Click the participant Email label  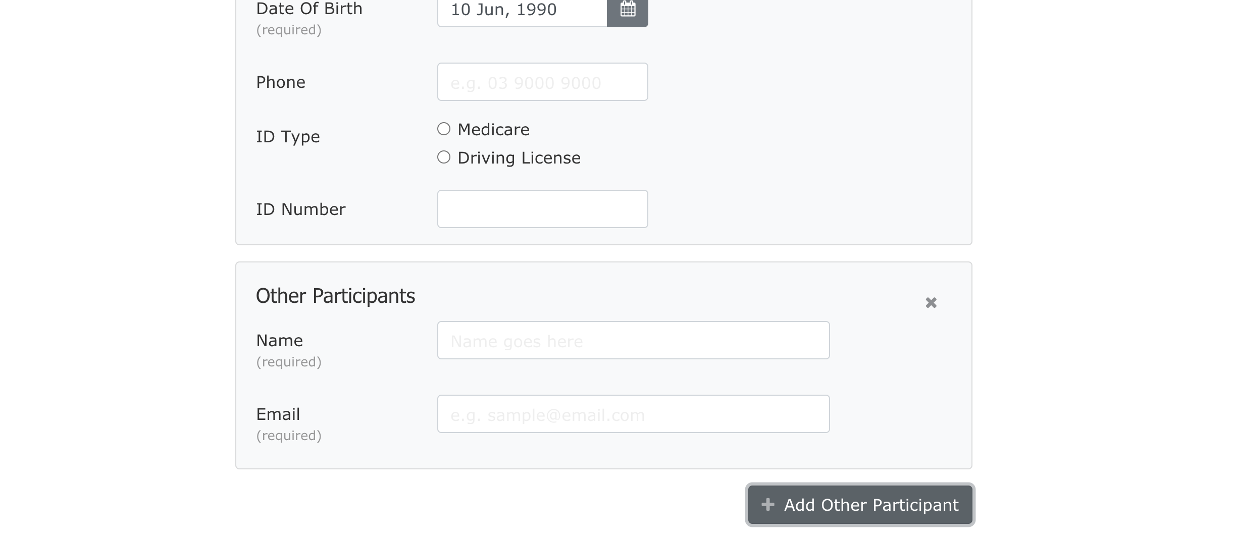coord(278,414)
